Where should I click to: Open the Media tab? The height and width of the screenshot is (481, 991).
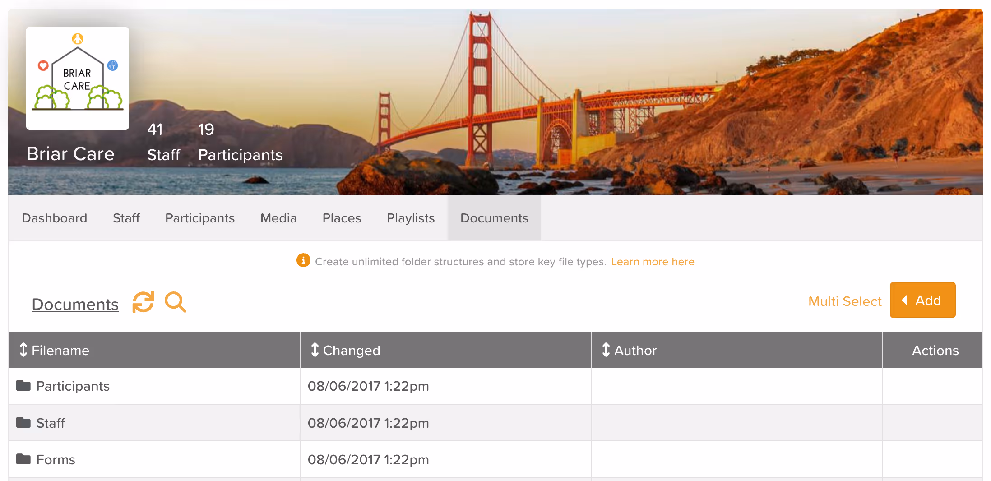(x=278, y=218)
